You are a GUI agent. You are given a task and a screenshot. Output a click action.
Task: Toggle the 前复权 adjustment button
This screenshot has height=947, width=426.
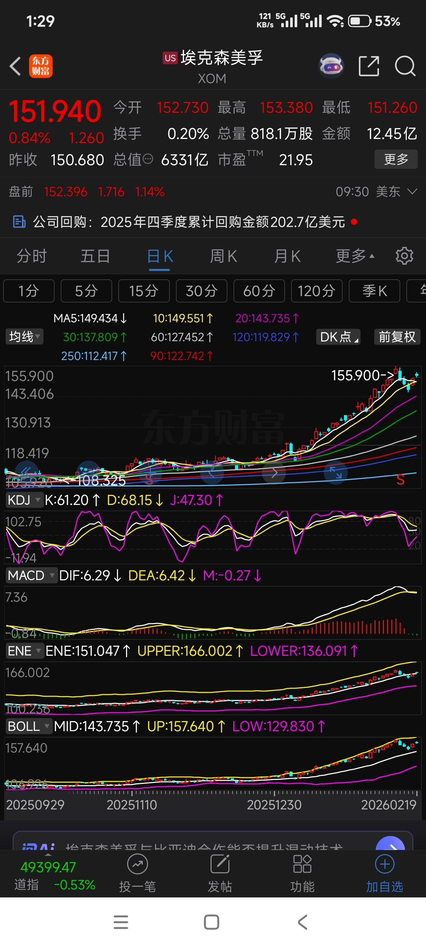pyautogui.click(x=397, y=337)
